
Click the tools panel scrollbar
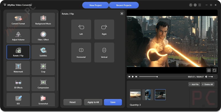coord(57,52)
